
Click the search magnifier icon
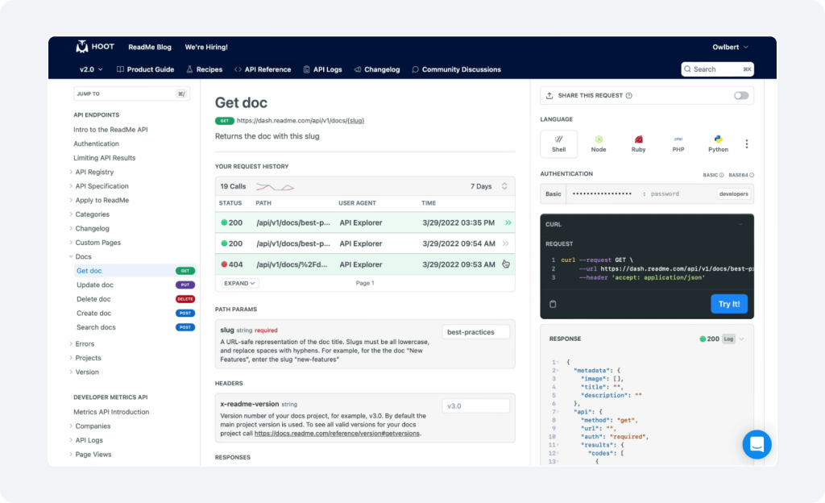(x=687, y=69)
